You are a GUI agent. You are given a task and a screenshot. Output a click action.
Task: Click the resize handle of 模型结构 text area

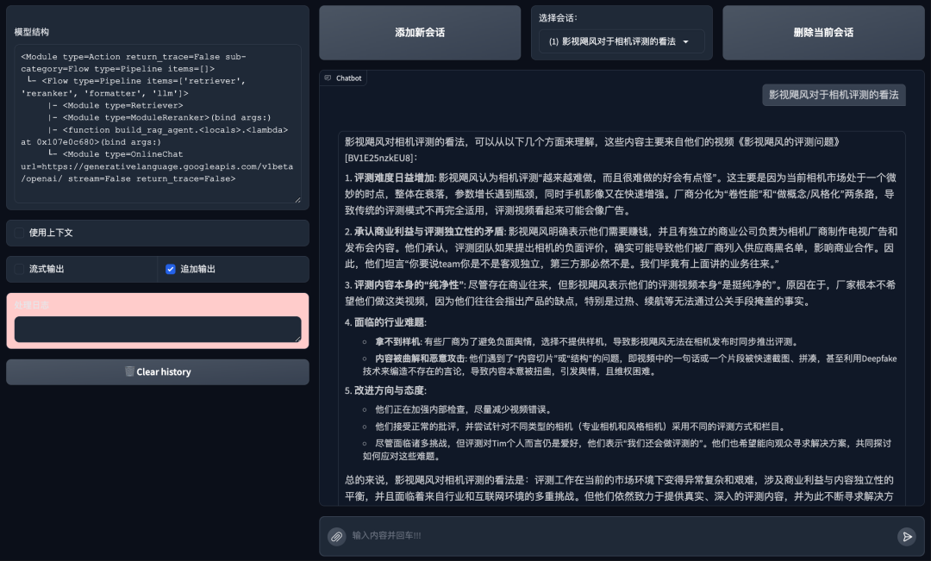coord(297,199)
